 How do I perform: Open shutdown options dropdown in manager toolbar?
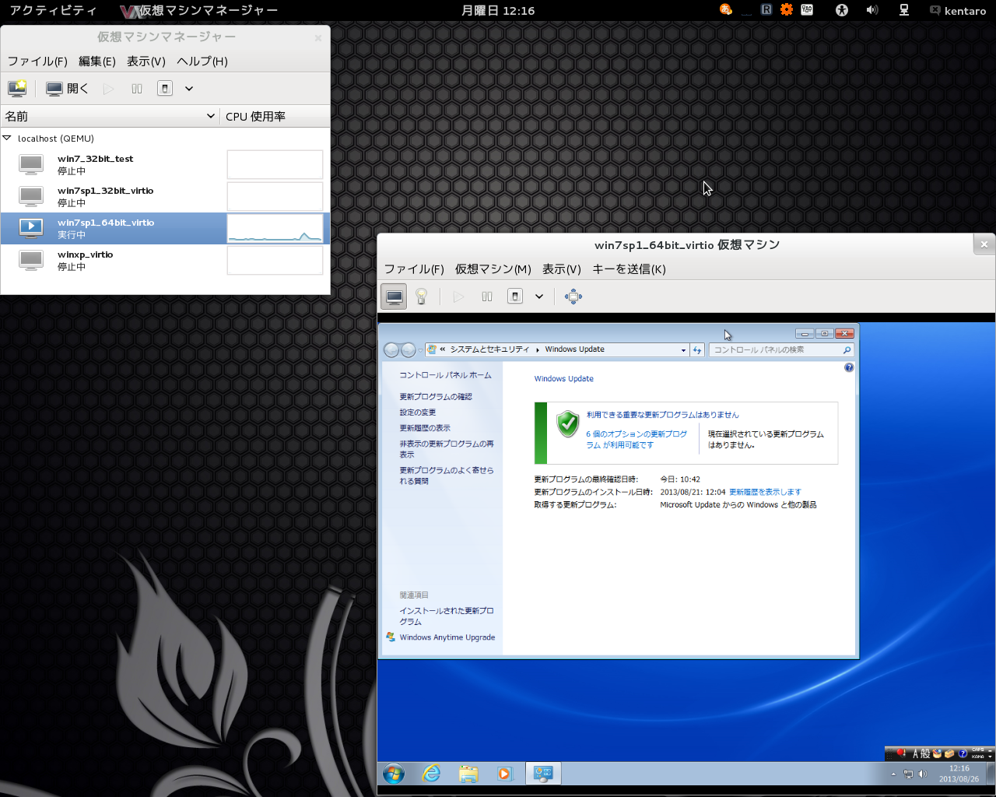click(189, 89)
